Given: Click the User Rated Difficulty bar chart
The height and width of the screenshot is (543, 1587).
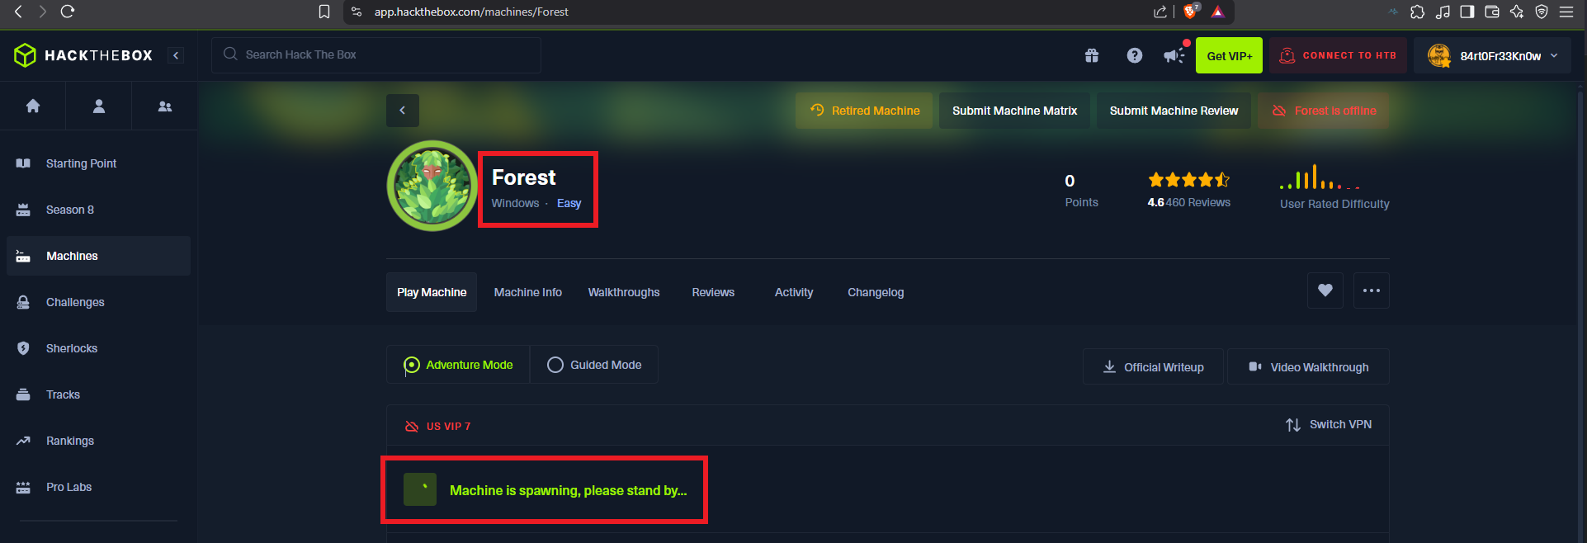Looking at the screenshot, I should coord(1320,177).
